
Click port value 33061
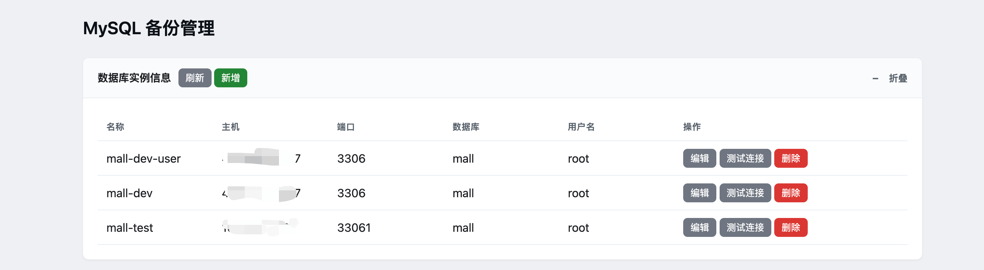point(354,228)
